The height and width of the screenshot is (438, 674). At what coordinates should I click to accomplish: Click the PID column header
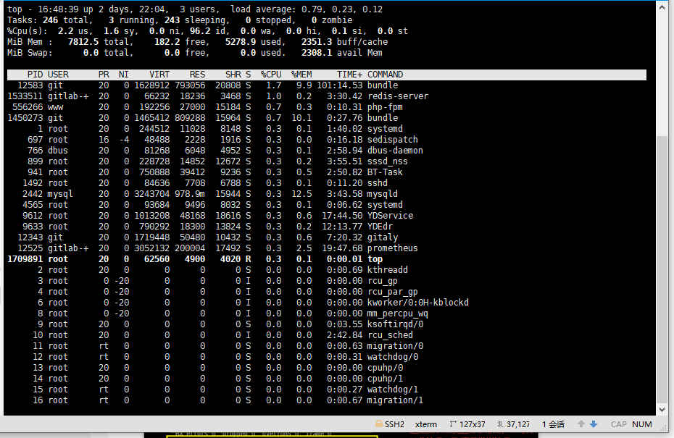[35, 75]
